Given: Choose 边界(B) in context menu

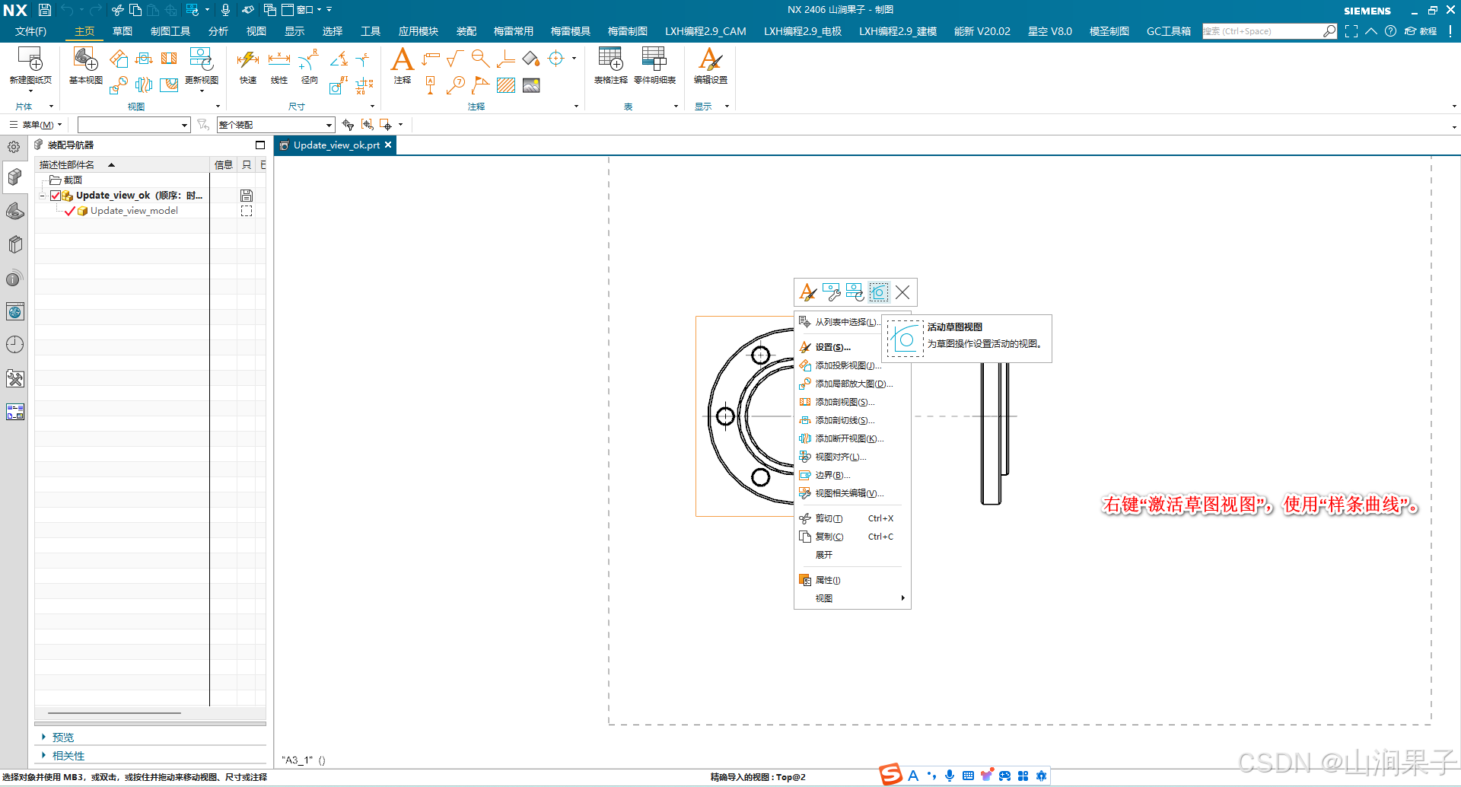Looking at the screenshot, I should [851, 475].
